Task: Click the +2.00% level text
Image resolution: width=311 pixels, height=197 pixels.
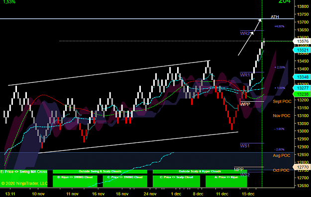Action: point(280,67)
